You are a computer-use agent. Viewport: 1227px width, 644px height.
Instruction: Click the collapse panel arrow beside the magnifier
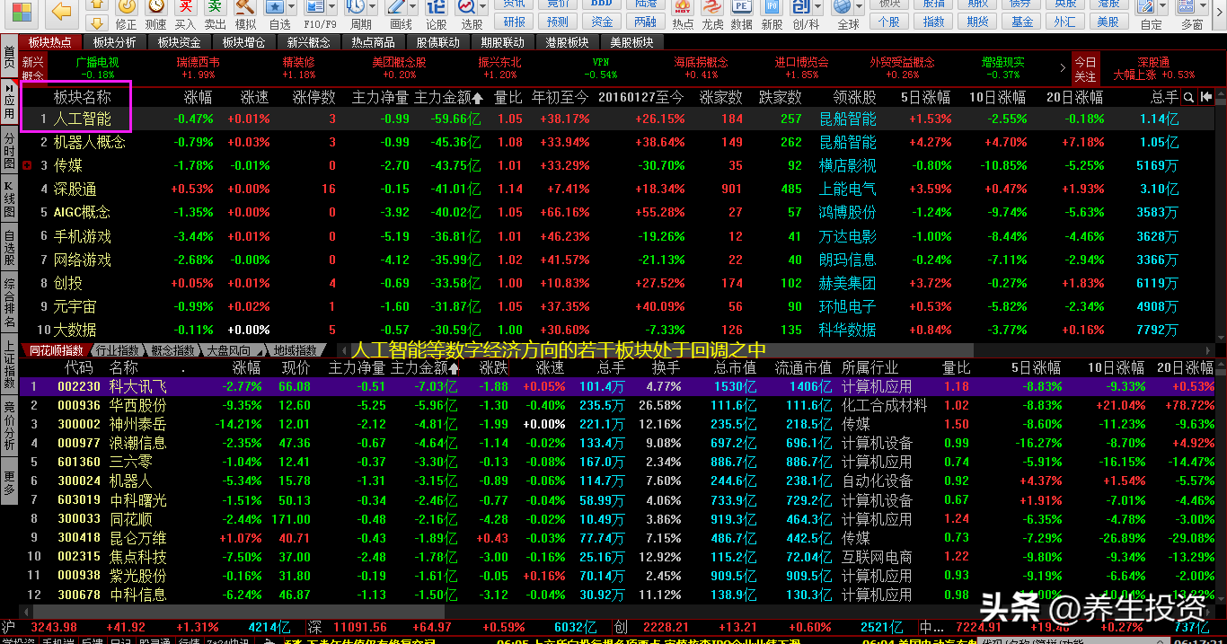pos(1206,97)
